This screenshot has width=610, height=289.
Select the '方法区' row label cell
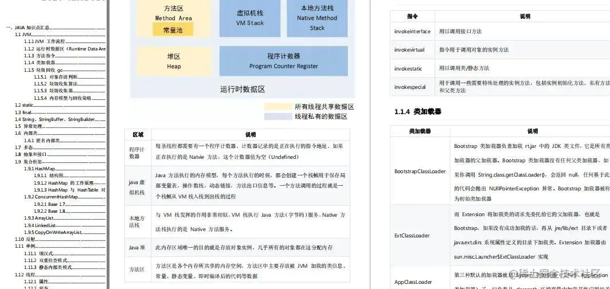point(138,269)
